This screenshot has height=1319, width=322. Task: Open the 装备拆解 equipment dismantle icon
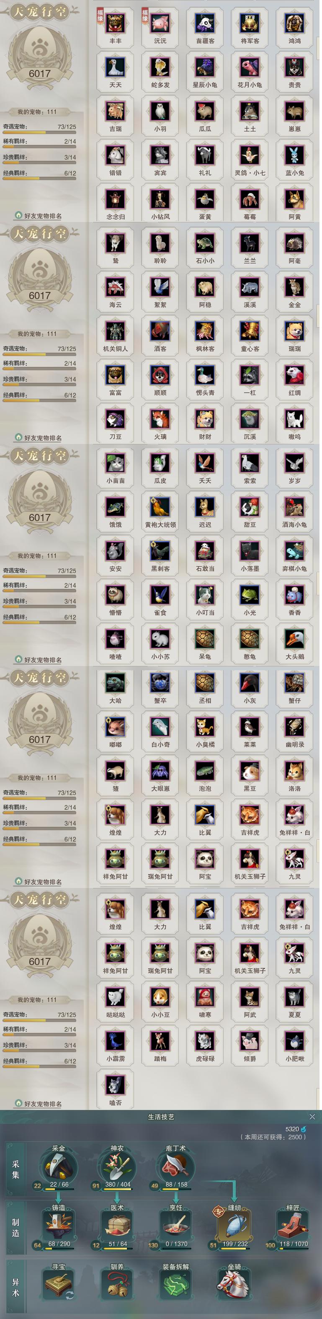point(175,1285)
